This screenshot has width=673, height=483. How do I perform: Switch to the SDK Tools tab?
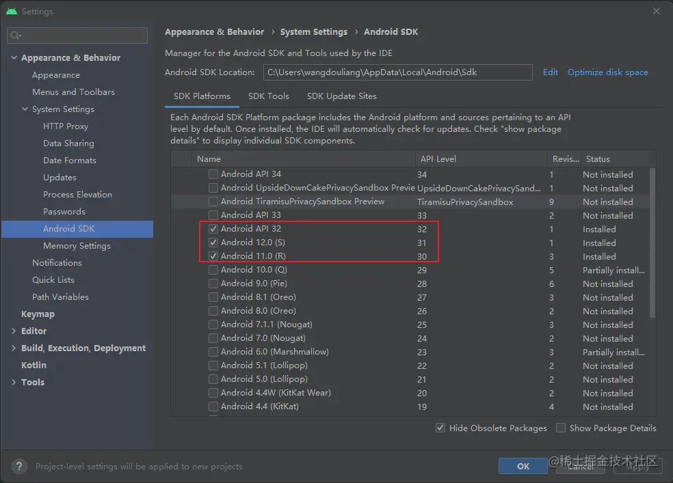tap(269, 96)
